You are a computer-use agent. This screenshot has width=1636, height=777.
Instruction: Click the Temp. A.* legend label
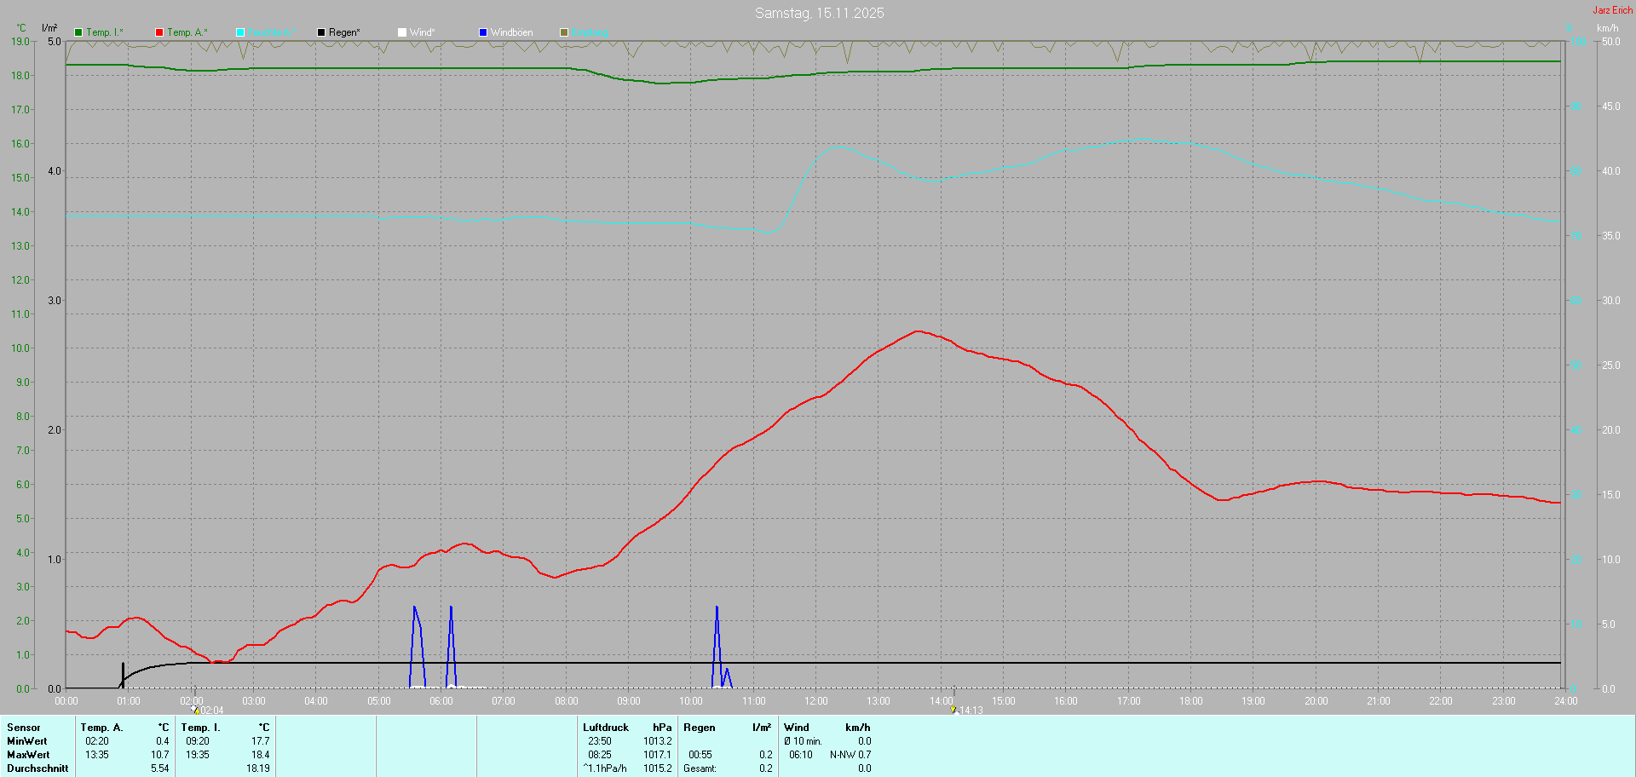tap(187, 32)
